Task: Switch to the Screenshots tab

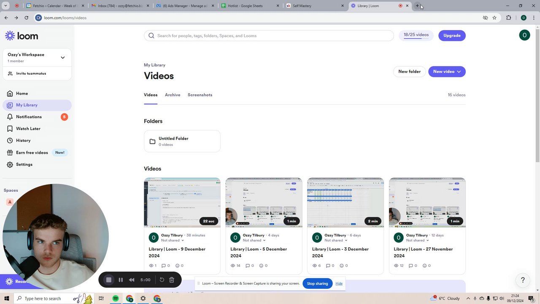Action: pos(200,95)
